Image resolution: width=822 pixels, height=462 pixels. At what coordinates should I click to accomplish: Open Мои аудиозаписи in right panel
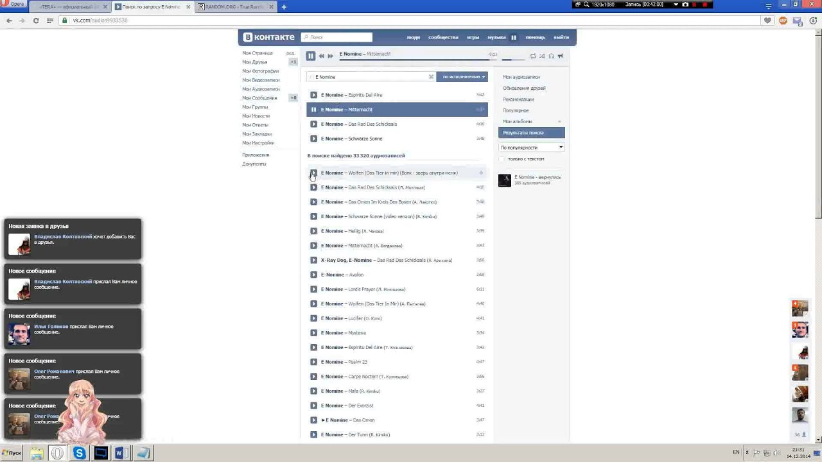521,77
